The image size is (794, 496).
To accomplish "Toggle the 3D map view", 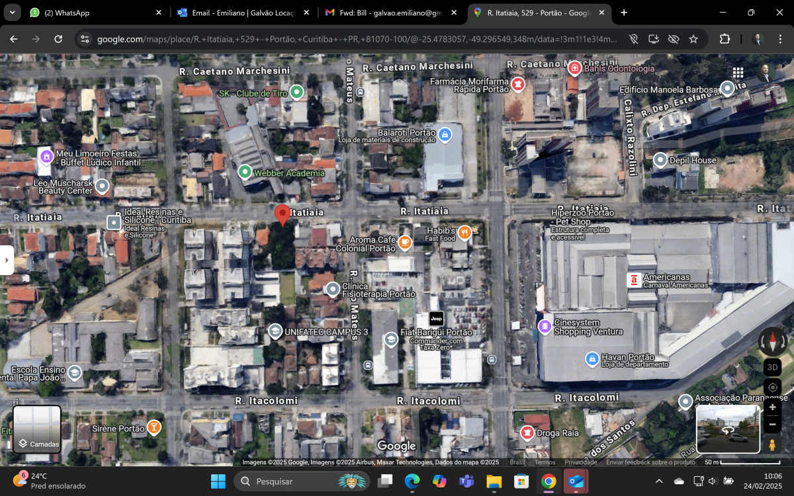I will pyautogui.click(x=772, y=367).
